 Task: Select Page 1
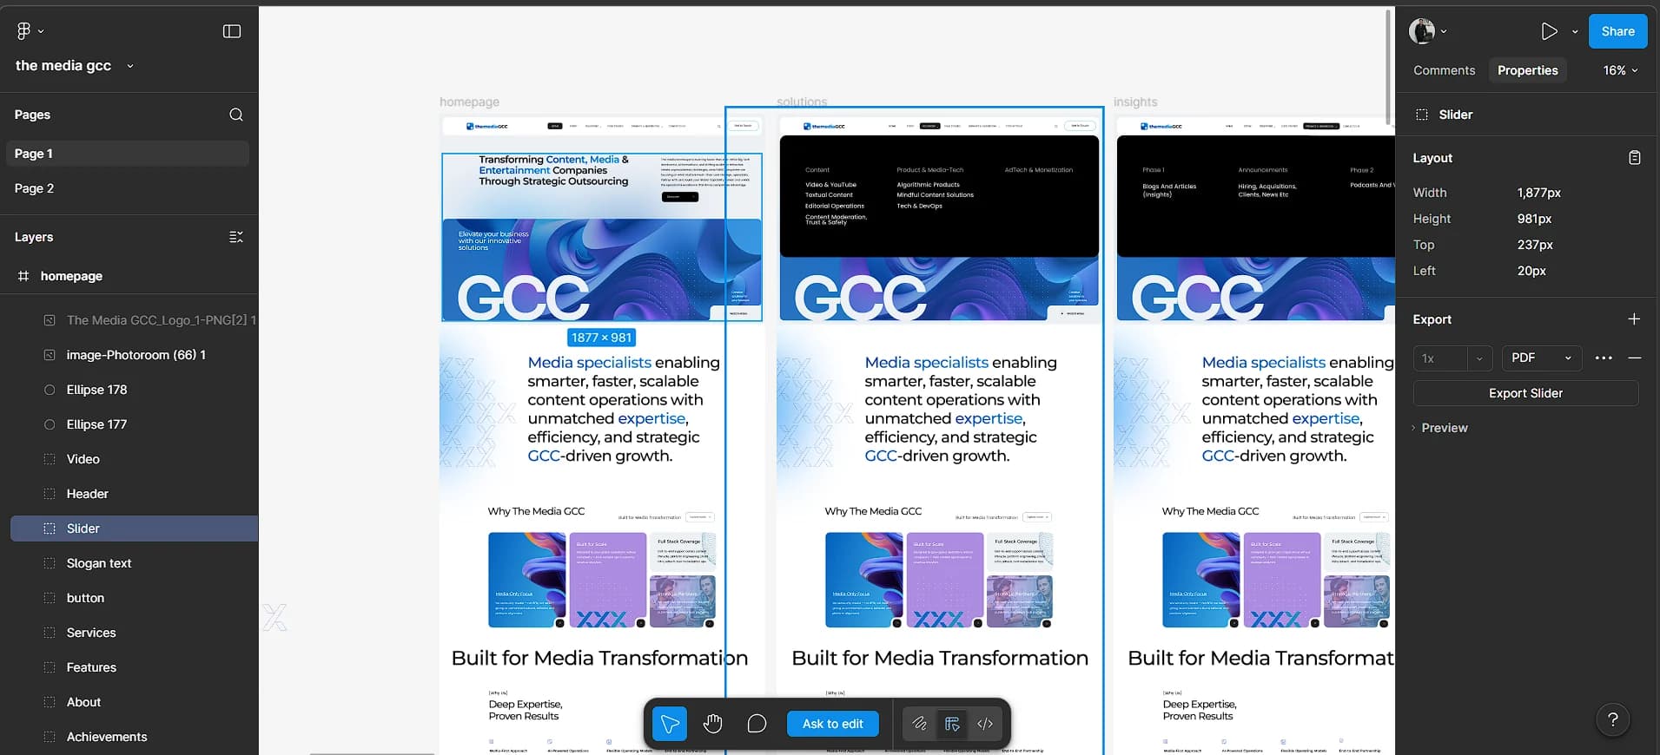tap(128, 154)
